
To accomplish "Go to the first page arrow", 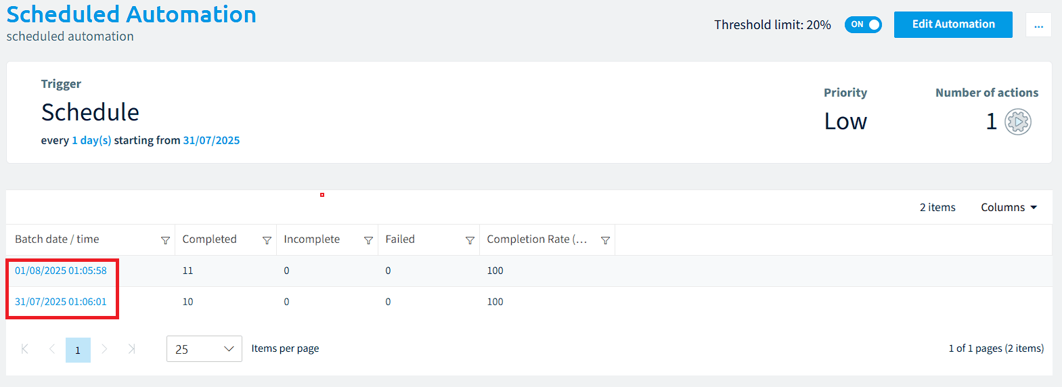I will pos(25,349).
